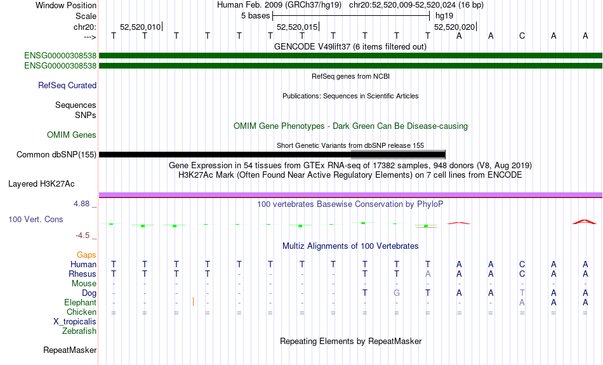Click the chr20:52,520,009-52,520,024 (16 bp) position text
This screenshot has height=365, width=603.
click(x=416, y=5)
